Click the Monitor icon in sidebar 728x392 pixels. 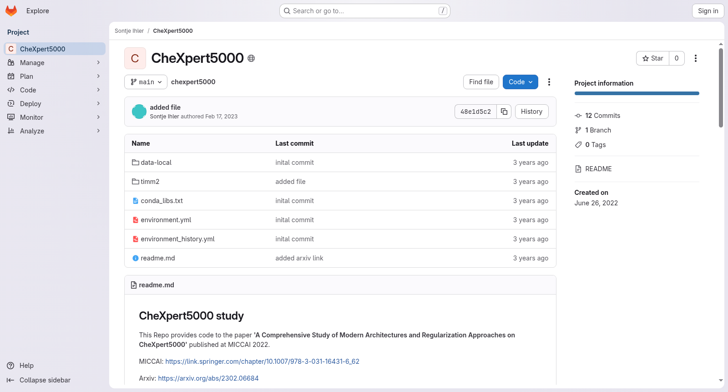coord(11,117)
